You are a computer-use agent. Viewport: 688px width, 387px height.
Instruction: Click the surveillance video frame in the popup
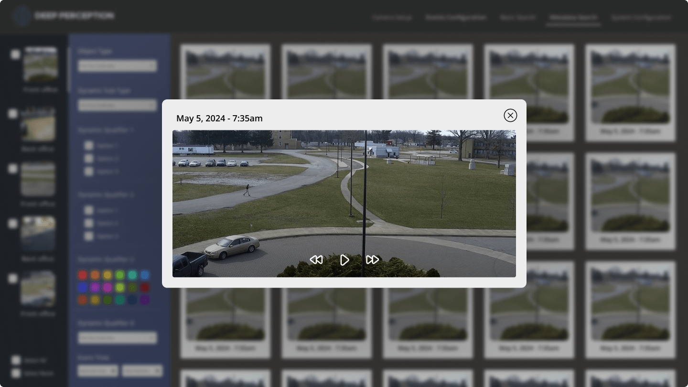coord(344,204)
